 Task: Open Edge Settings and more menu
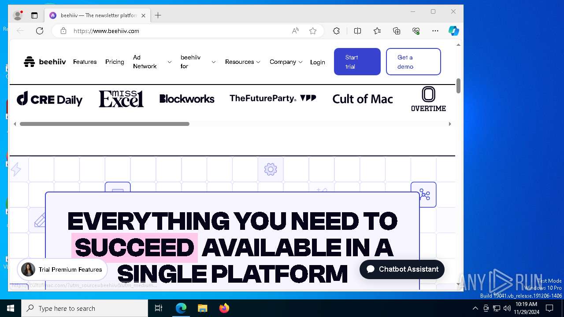[x=435, y=31]
